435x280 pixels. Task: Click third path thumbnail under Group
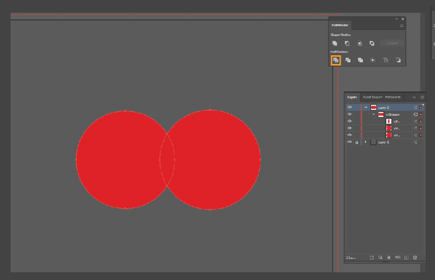(x=388, y=135)
